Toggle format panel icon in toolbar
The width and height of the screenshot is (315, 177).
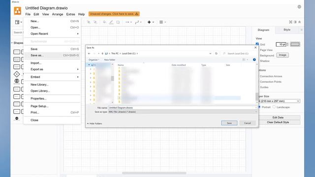[x=295, y=22]
